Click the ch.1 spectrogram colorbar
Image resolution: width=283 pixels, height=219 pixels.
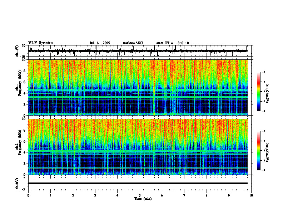[258, 92]
